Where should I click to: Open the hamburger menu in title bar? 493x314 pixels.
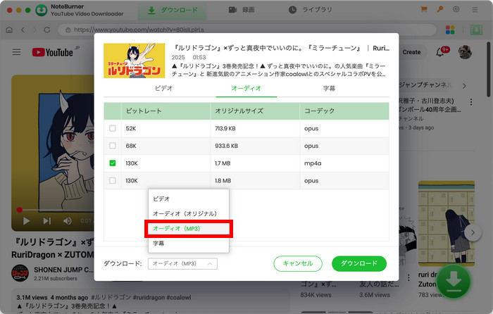(x=475, y=10)
